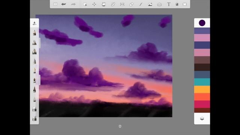Choose the hard eraser above the last brush

pos(34,109)
